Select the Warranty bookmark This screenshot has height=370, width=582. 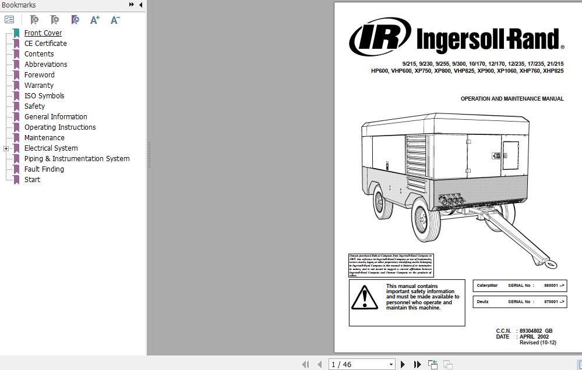click(38, 85)
